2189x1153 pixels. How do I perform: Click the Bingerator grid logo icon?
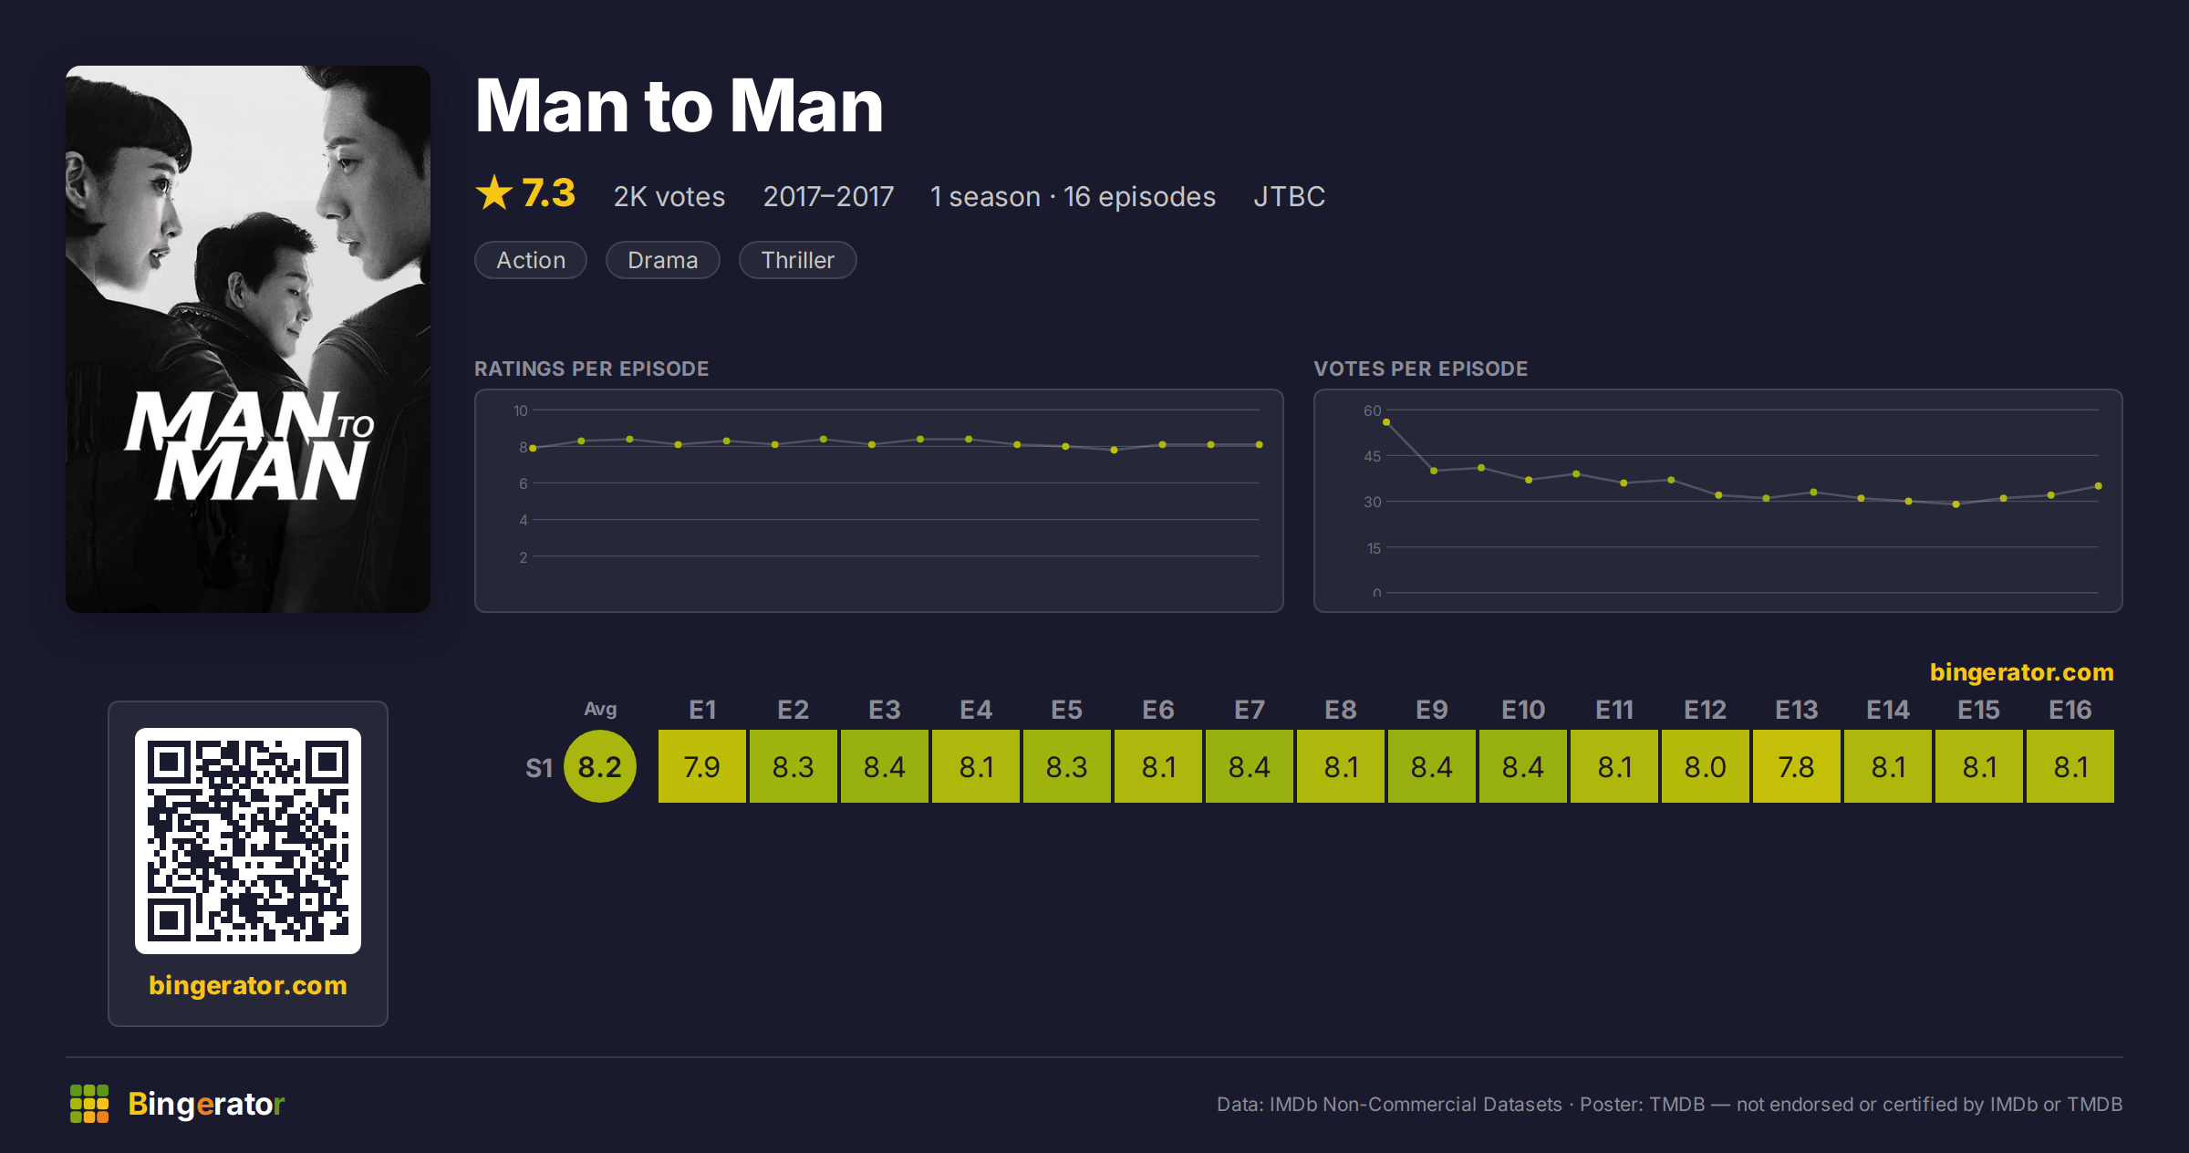pyautogui.click(x=89, y=1104)
